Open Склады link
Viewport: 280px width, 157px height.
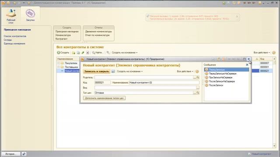tap(8, 40)
